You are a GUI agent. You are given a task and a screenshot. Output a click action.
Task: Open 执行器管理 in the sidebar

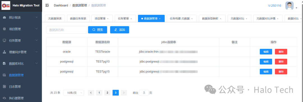[x=21, y=98]
